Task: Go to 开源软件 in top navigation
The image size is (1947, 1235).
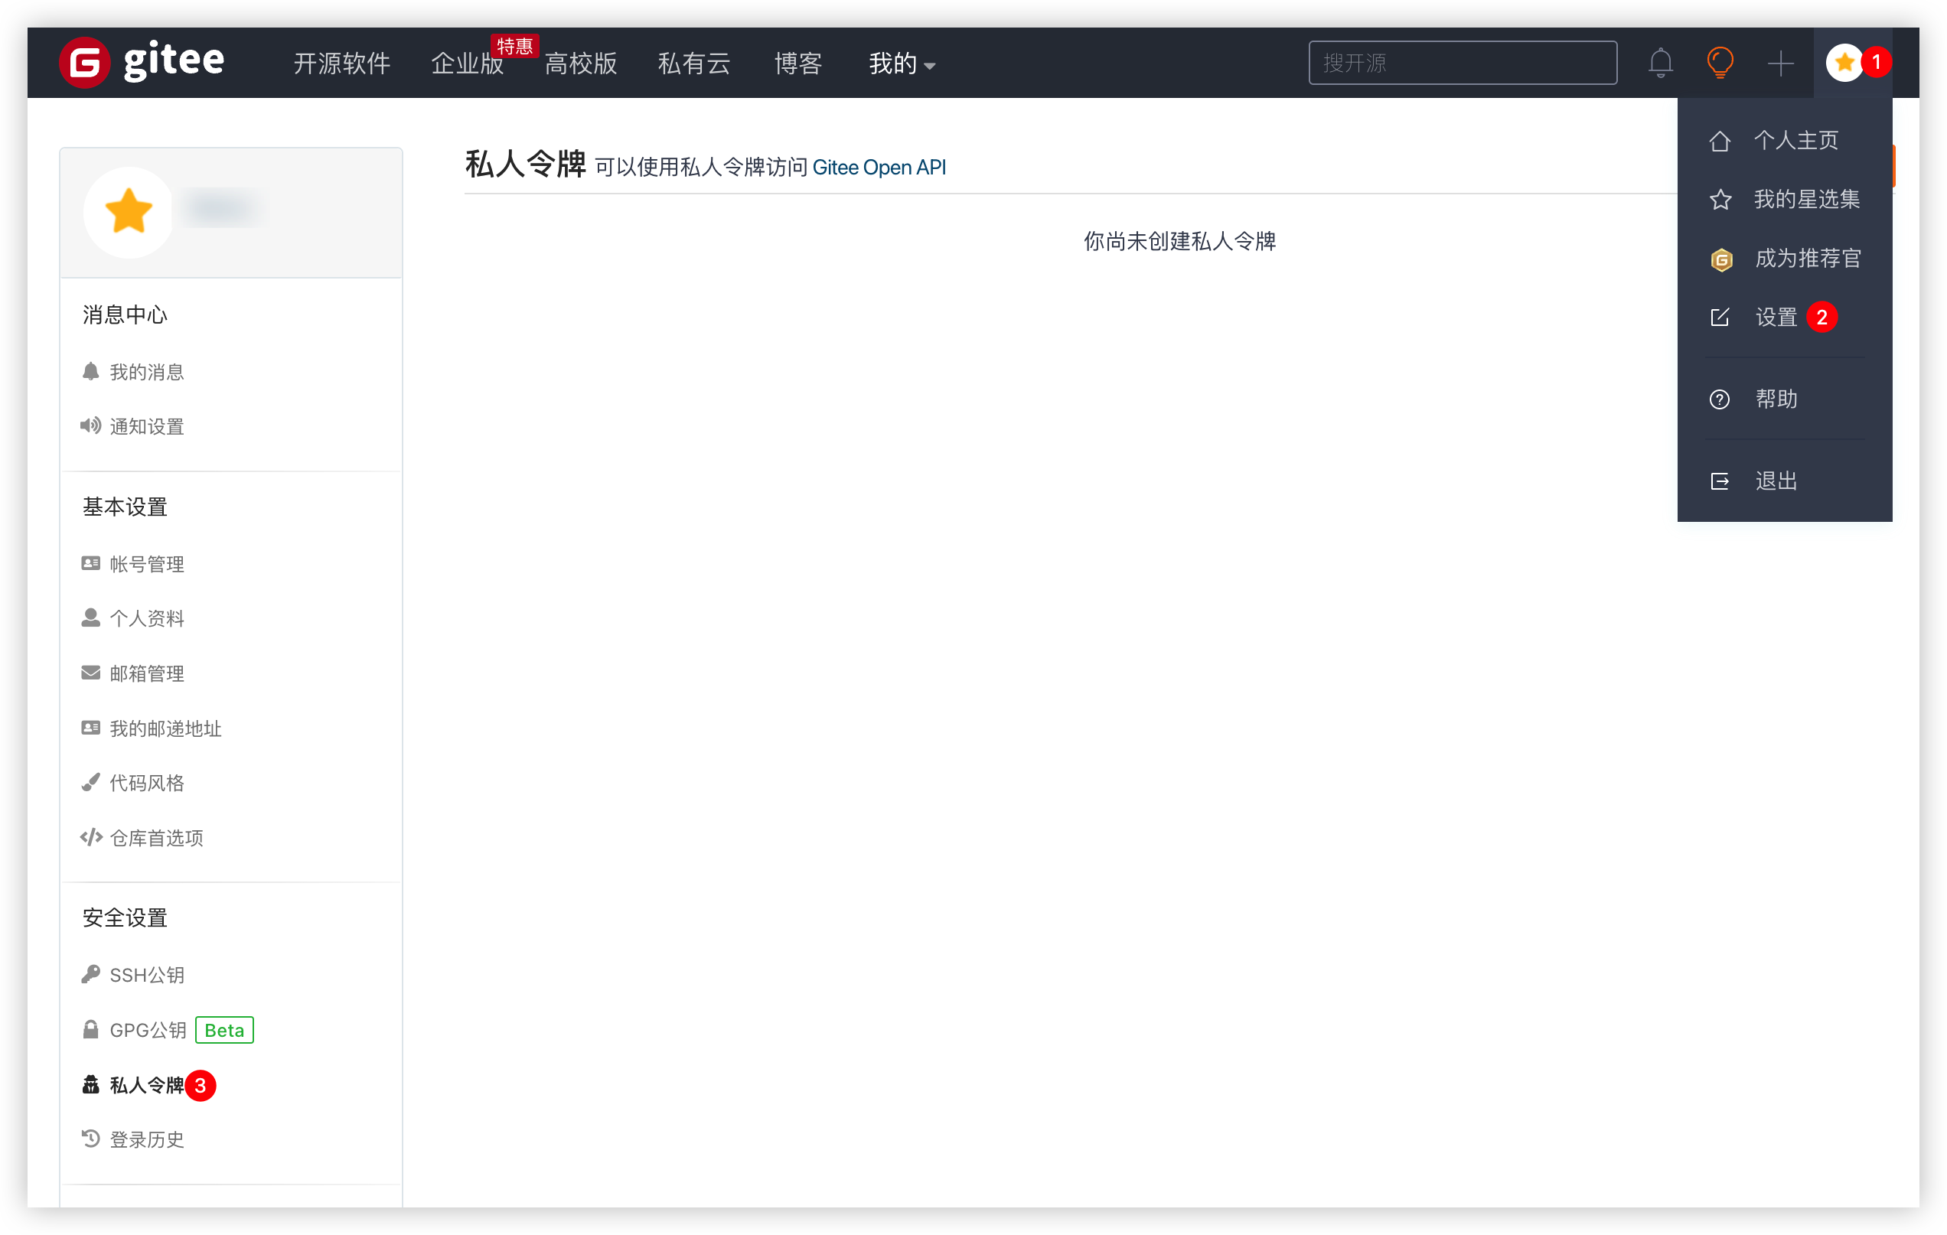Action: click(x=341, y=63)
